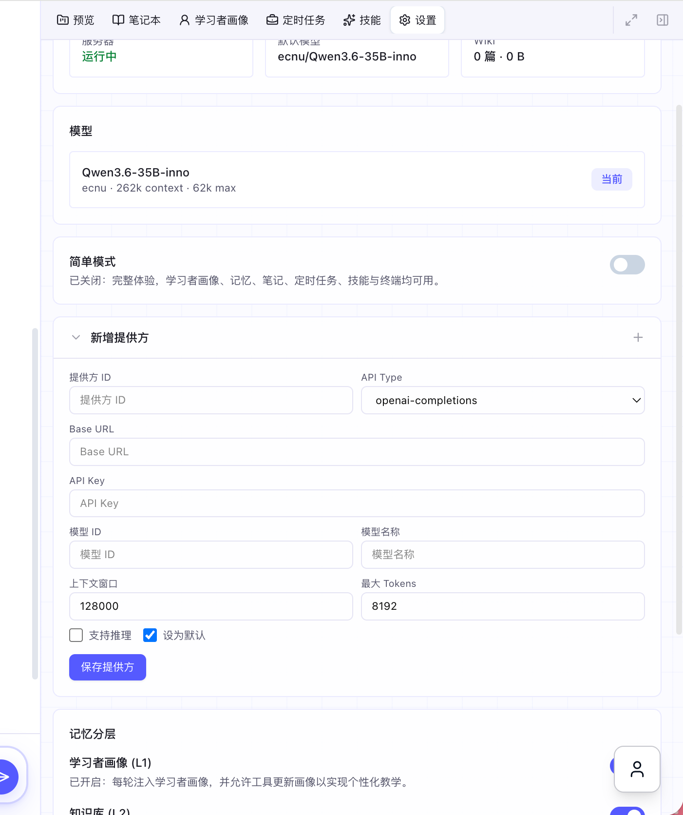Open the 技能 tab
The width and height of the screenshot is (683, 815).
[x=362, y=20]
